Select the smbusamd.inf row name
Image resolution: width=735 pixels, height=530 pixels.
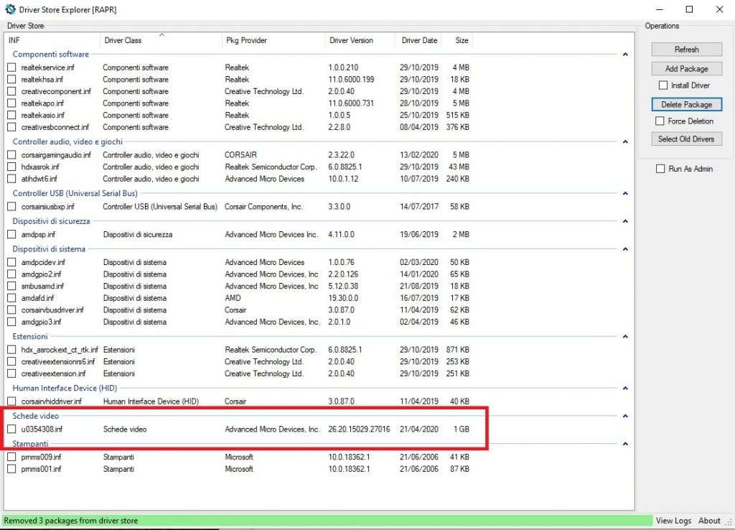point(42,286)
